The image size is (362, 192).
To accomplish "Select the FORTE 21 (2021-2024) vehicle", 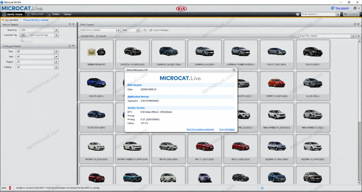I will click(x=277, y=86).
